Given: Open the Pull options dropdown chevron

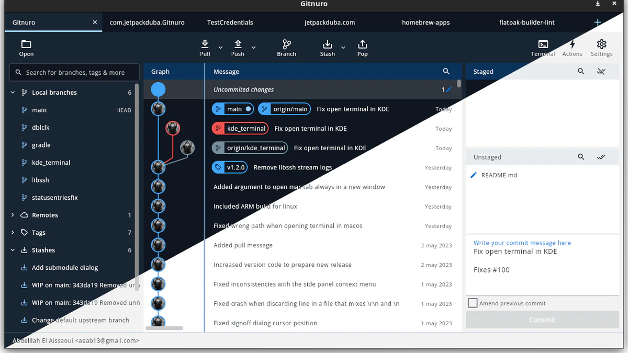Looking at the screenshot, I should [220, 47].
